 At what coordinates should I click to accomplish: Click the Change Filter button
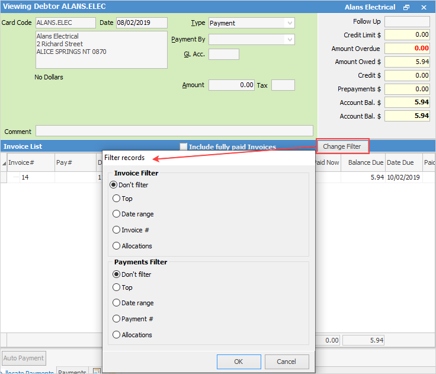tap(342, 146)
